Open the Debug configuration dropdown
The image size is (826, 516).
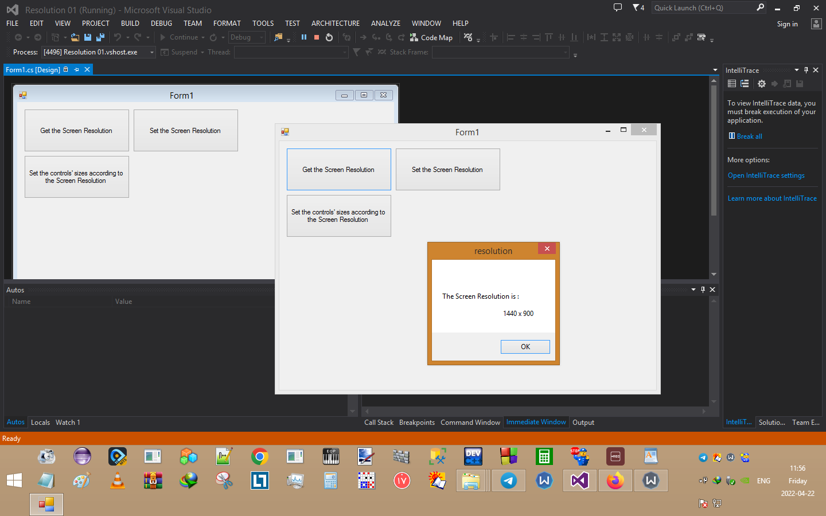click(x=262, y=37)
